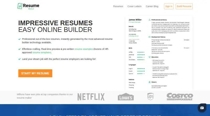Click the EASY ONLINE BUILDER heading

click(x=55, y=30)
